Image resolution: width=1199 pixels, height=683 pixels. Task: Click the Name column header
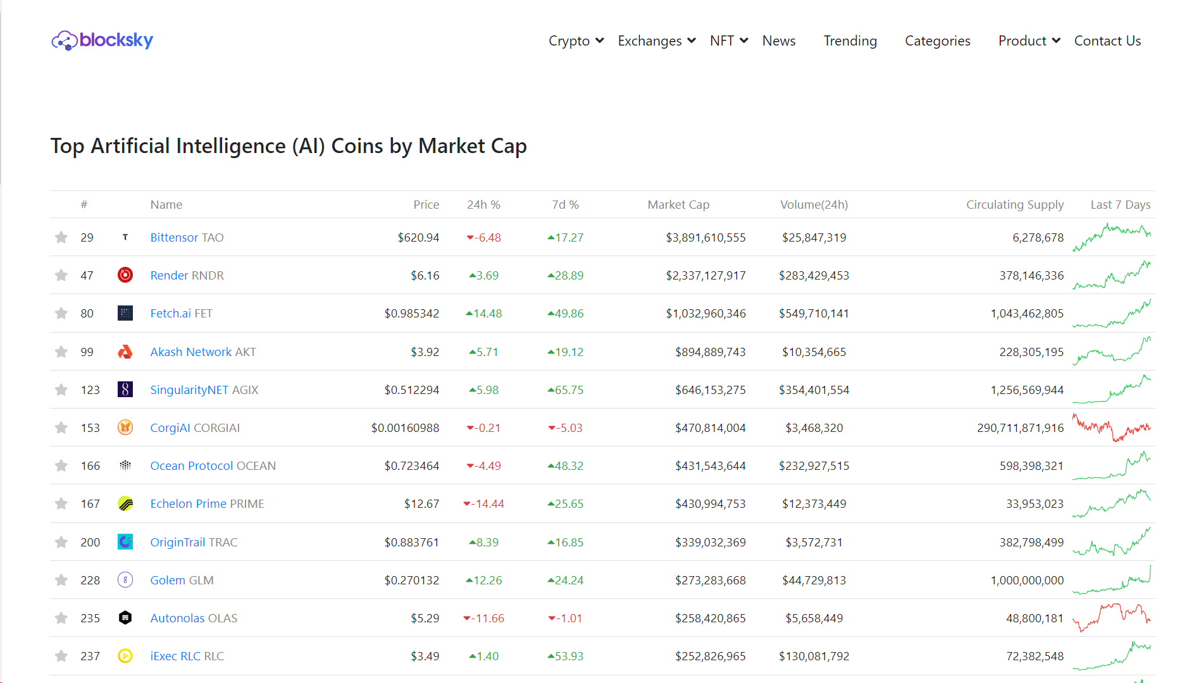coord(166,204)
